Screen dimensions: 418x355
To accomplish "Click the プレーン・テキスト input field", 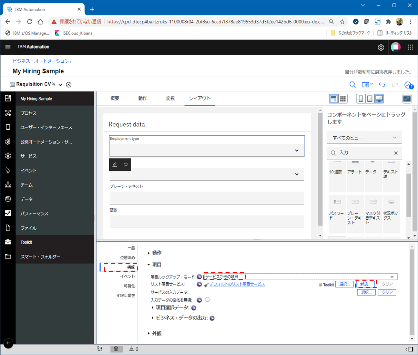I will click(x=207, y=198).
